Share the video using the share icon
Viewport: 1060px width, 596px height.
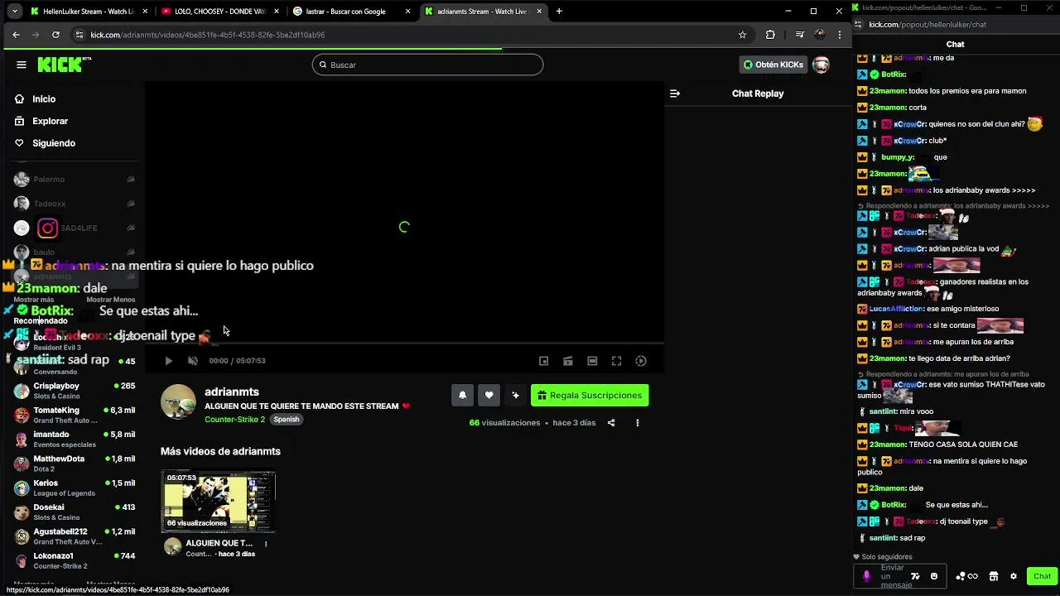pyautogui.click(x=611, y=423)
